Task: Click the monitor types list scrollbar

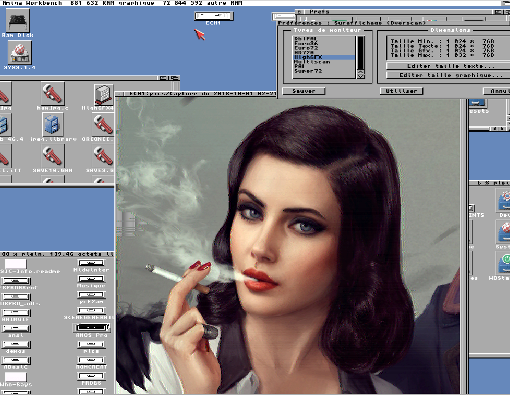Action: [x=361, y=52]
